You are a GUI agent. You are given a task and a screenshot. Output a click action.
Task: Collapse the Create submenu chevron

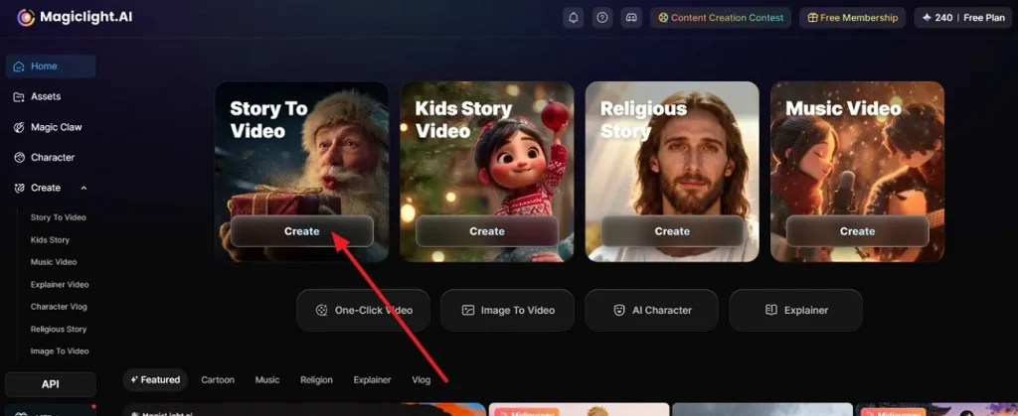coord(84,188)
